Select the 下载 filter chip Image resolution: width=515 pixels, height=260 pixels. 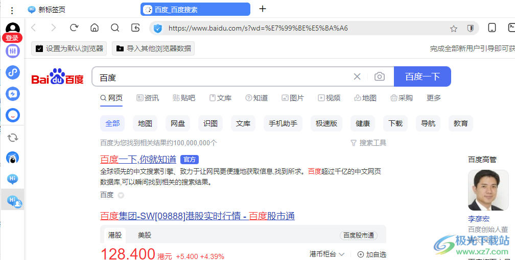click(x=395, y=123)
